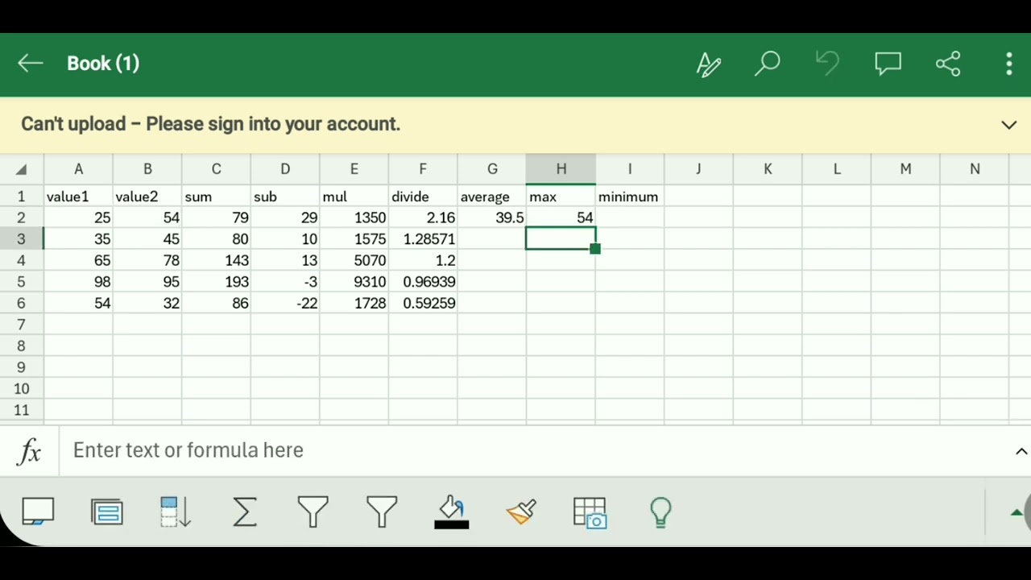
Task: Click the fx insert function icon
Action: point(30,451)
